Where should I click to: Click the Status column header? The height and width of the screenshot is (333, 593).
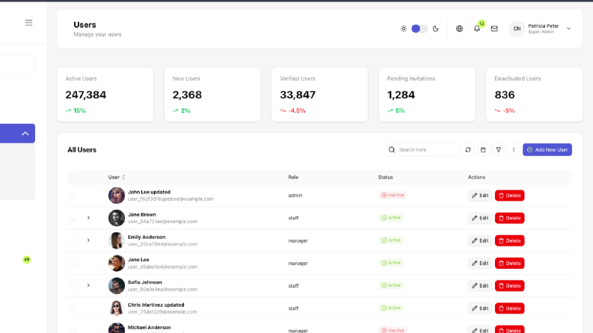[385, 177]
